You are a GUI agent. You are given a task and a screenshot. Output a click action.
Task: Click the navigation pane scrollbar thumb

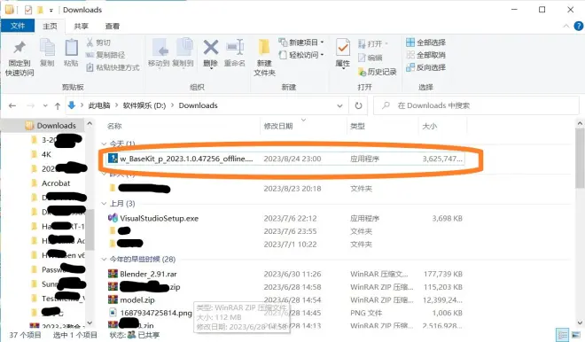click(90, 229)
